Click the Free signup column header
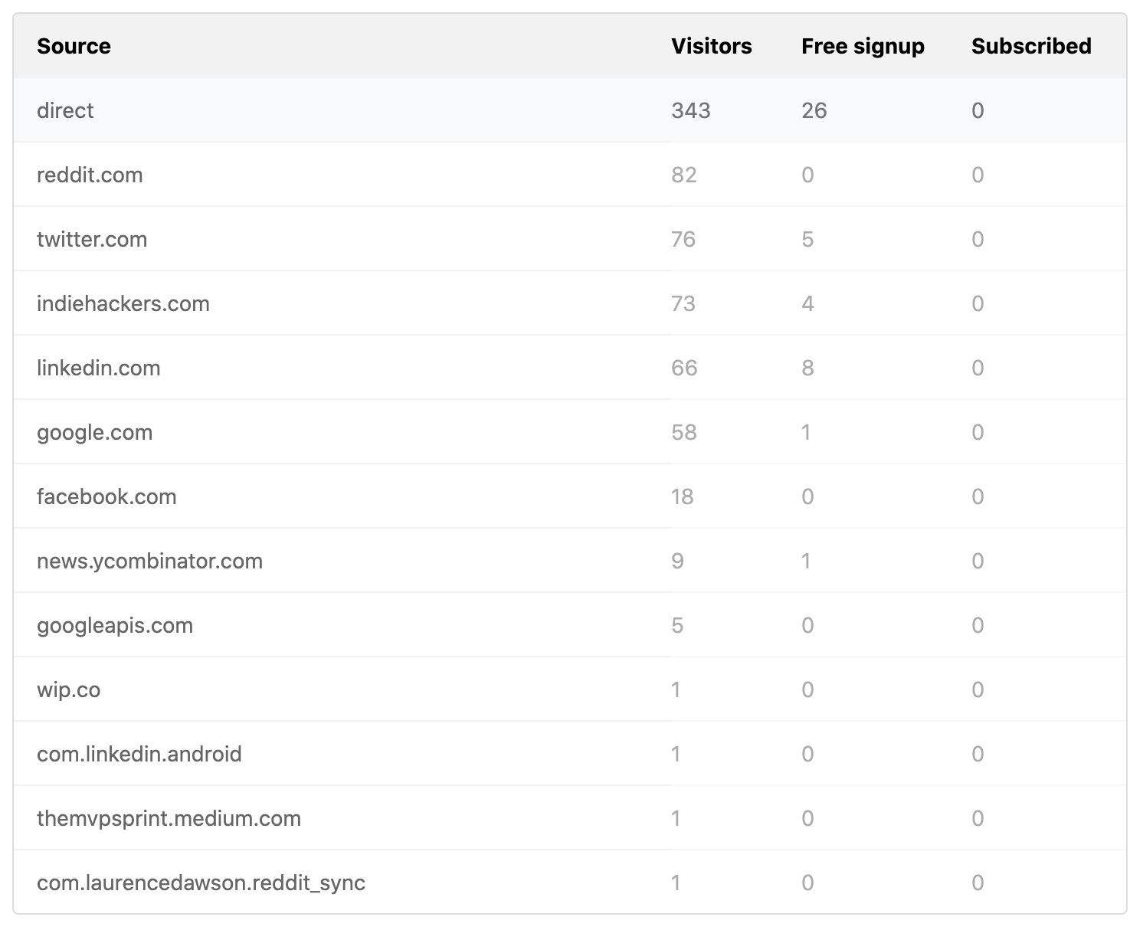The width and height of the screenshot is (1143, 930). [863, 47]
